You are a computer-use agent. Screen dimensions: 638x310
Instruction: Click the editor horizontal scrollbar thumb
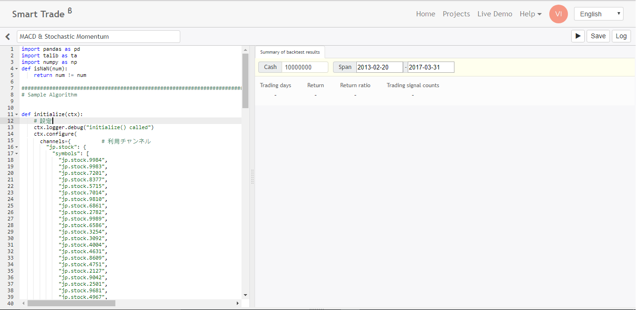(x=71, y=303)
